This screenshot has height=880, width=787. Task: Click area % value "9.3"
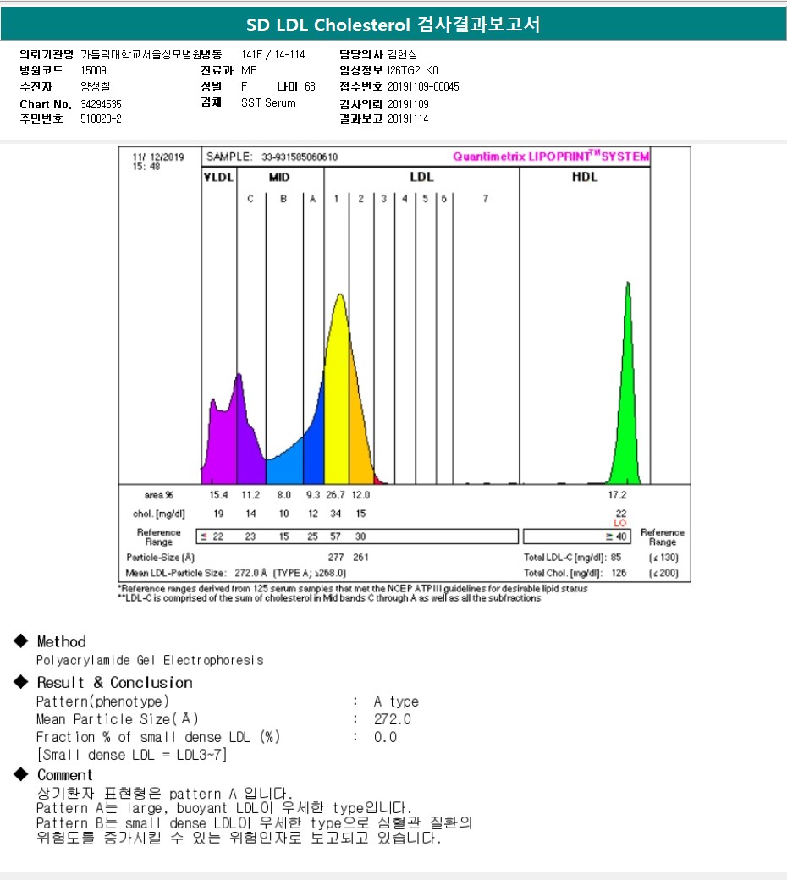coord(312,495)
